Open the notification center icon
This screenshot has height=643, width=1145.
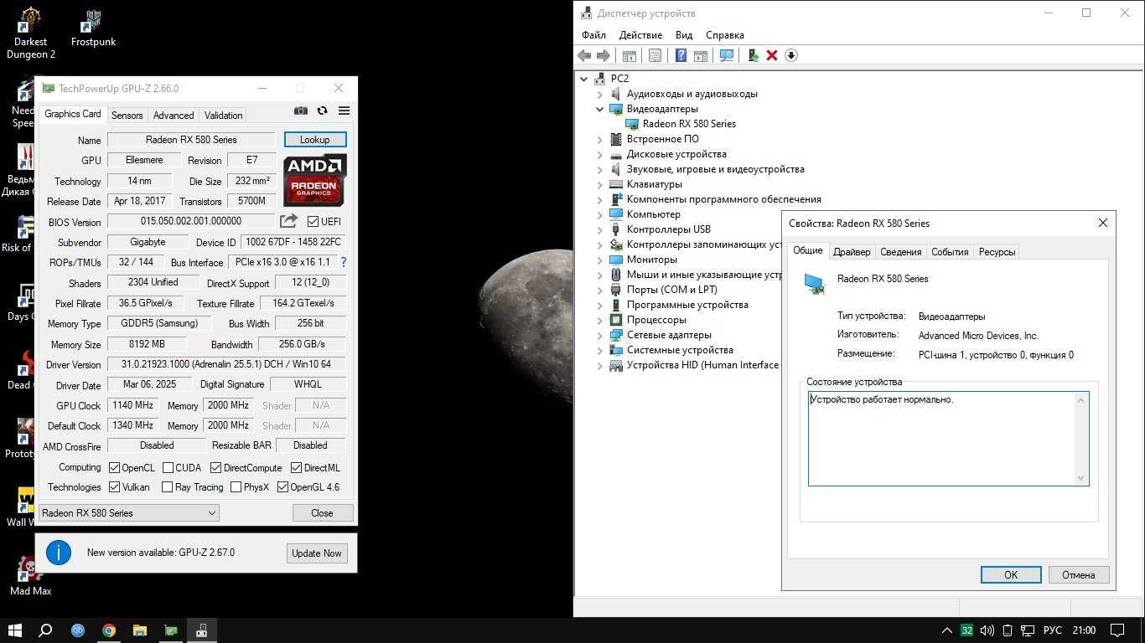(1117, 630)
